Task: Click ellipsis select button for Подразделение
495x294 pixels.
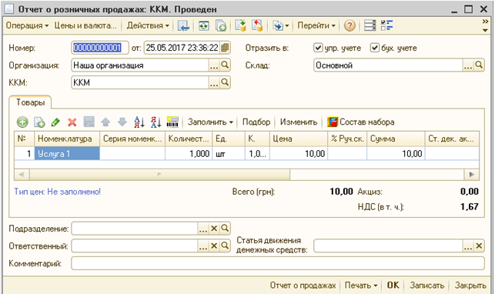Action: click(x=203, y=229)
